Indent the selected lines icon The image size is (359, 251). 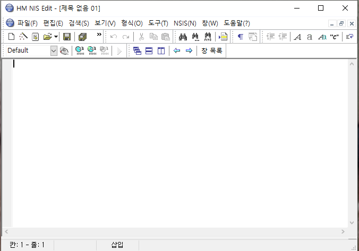click(x=270, y=37)
